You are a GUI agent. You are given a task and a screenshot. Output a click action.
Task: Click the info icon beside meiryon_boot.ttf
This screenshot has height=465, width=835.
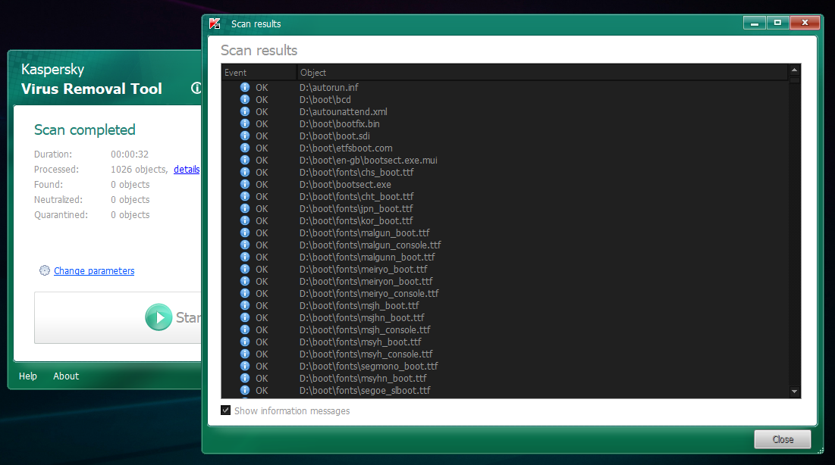tap(245, 282)
